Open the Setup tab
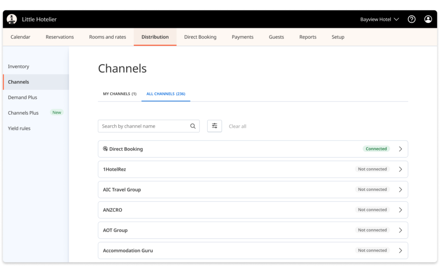The height and width of the screenshot is (275, 440). point(338,37)
